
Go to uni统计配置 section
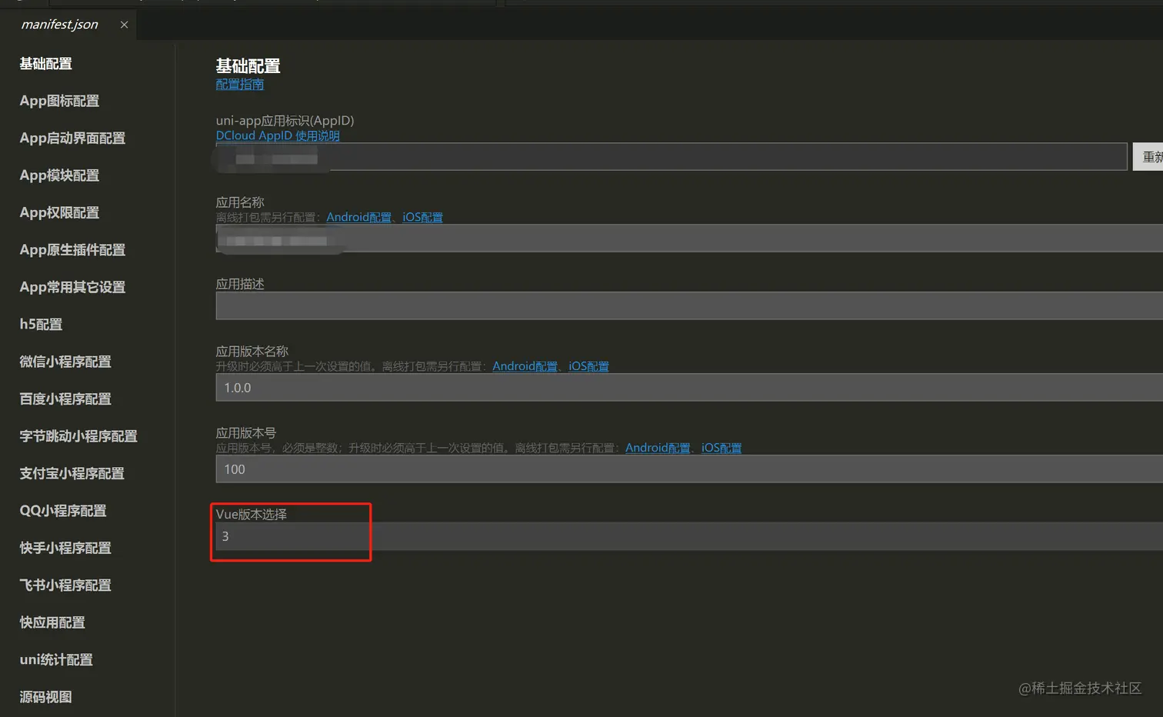[x=56, y=660]
